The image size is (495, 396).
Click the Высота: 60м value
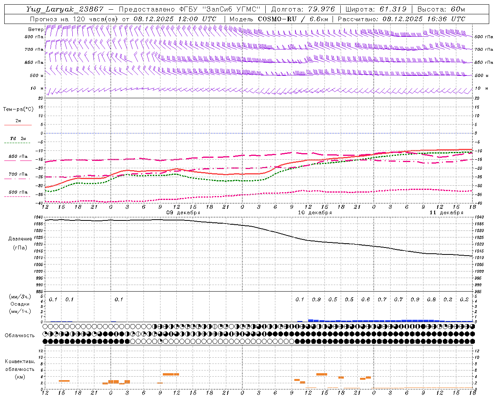pyautogui.click(x=441, y=9)
